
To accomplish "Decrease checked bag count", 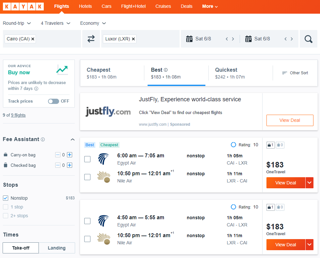I will click(58, 165).
